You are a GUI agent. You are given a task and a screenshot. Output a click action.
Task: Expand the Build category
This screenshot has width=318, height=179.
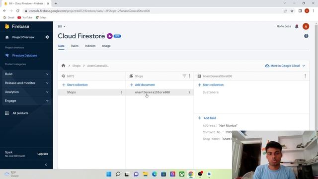26,74
